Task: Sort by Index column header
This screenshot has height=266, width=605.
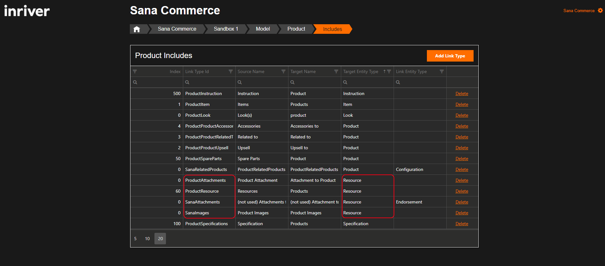Action: [175, 71]
